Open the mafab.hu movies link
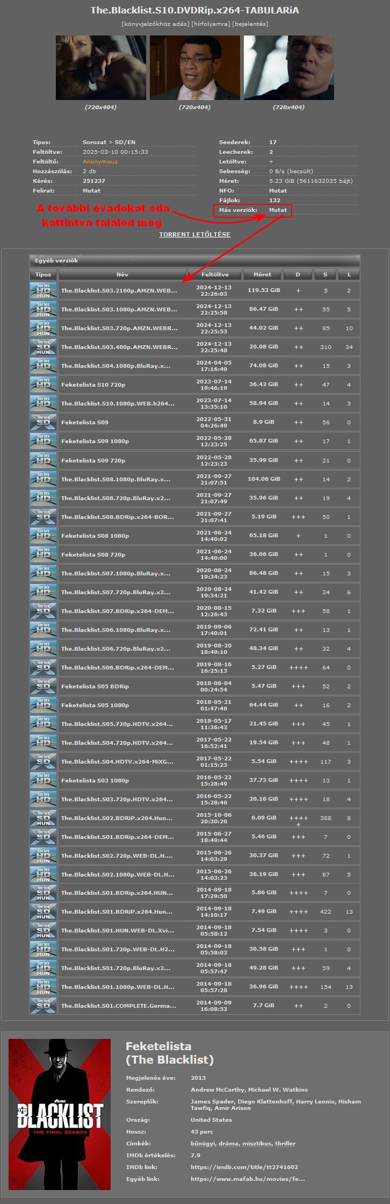This screenshot has height=1204, width=390. (248, 1179)
